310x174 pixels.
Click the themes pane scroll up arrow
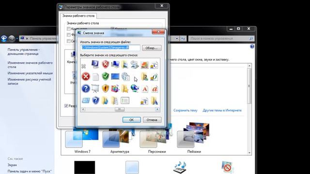pos(249,66)
